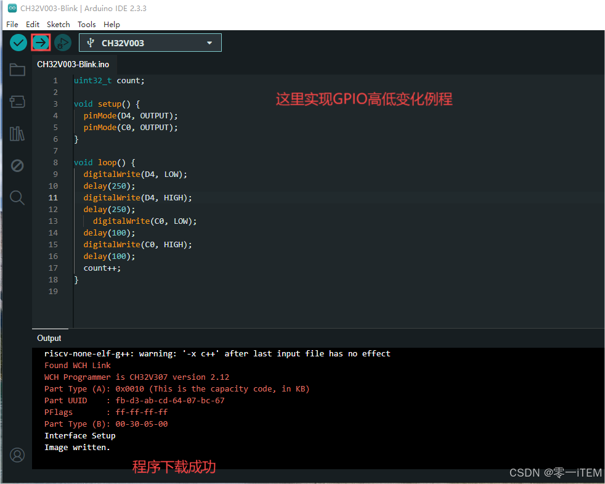Open the File menu

(x=12, y=24)
